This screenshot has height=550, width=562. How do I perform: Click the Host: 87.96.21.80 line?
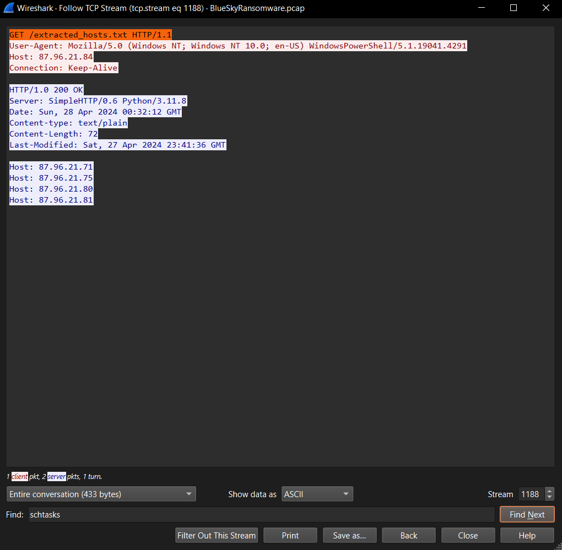click(51, 189)
